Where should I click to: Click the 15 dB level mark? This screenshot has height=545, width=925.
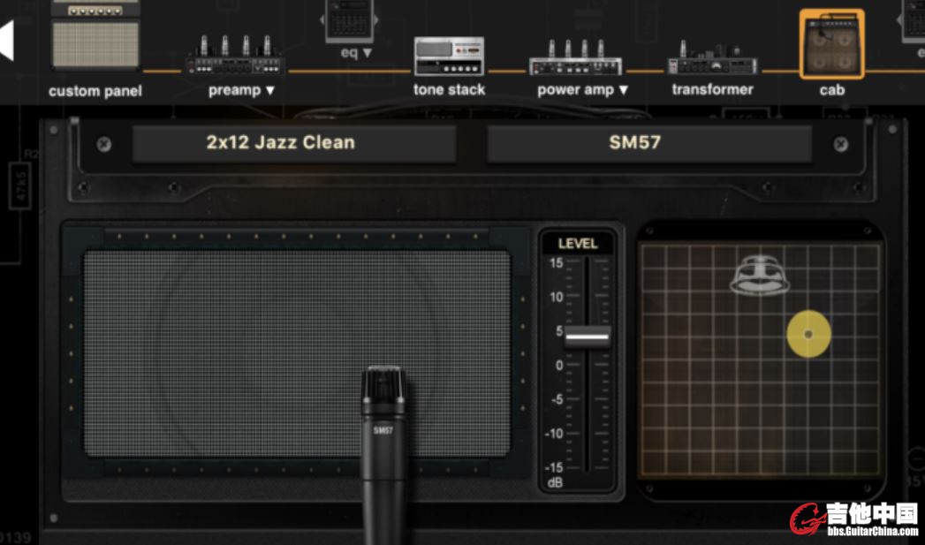tap(557, 263)
